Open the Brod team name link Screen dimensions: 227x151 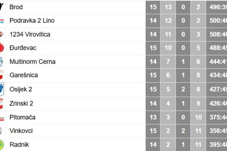point(16,7)
